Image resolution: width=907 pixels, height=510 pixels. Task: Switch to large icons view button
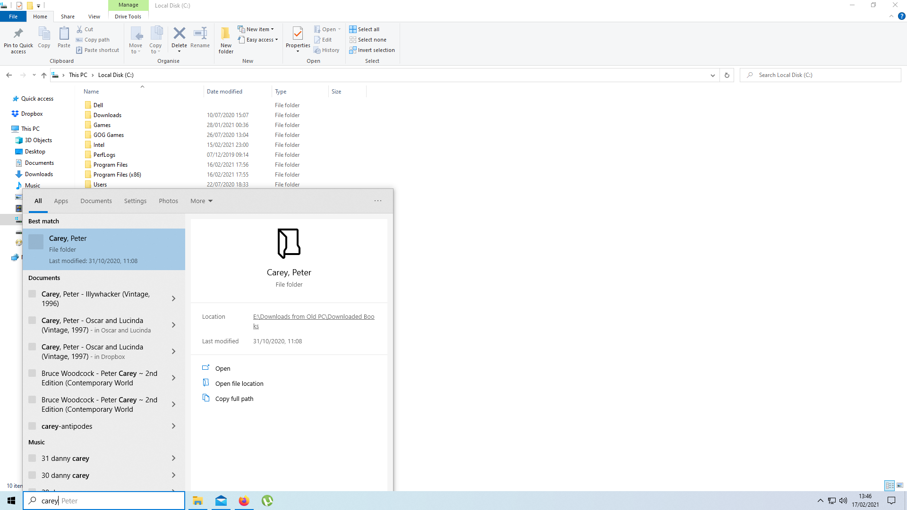coord(900,485)
